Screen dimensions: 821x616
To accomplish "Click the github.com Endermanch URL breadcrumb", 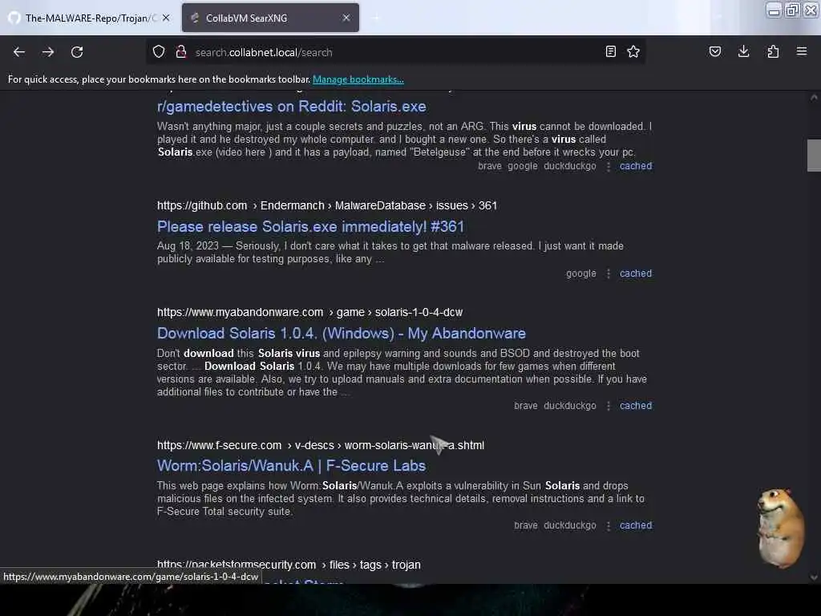I will [327, 206].
